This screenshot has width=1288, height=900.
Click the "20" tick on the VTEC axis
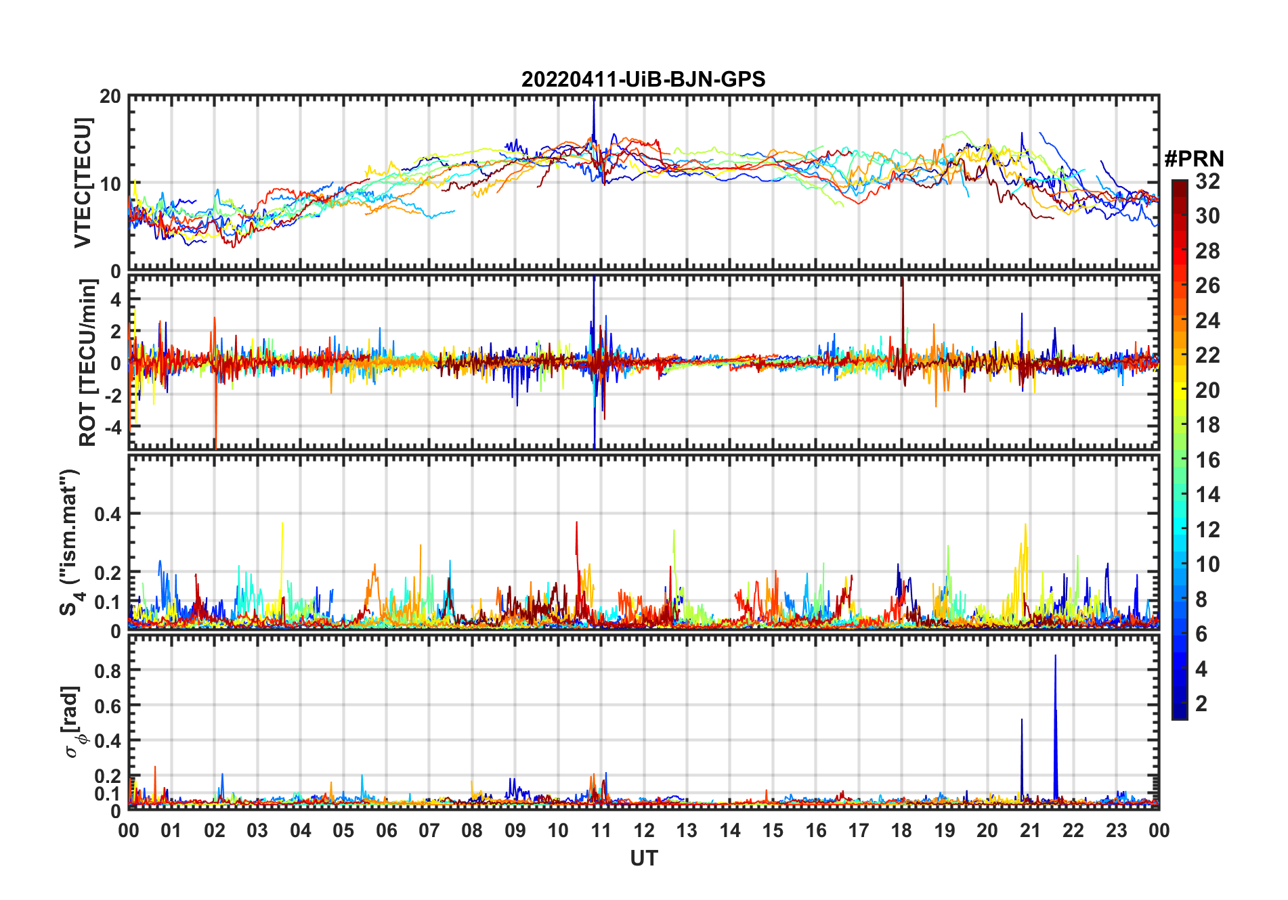110,97
